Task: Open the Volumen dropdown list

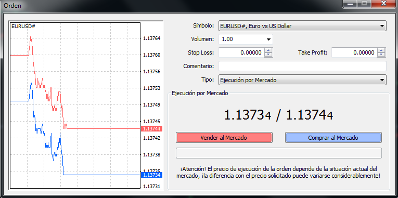Action: [268, 39]
